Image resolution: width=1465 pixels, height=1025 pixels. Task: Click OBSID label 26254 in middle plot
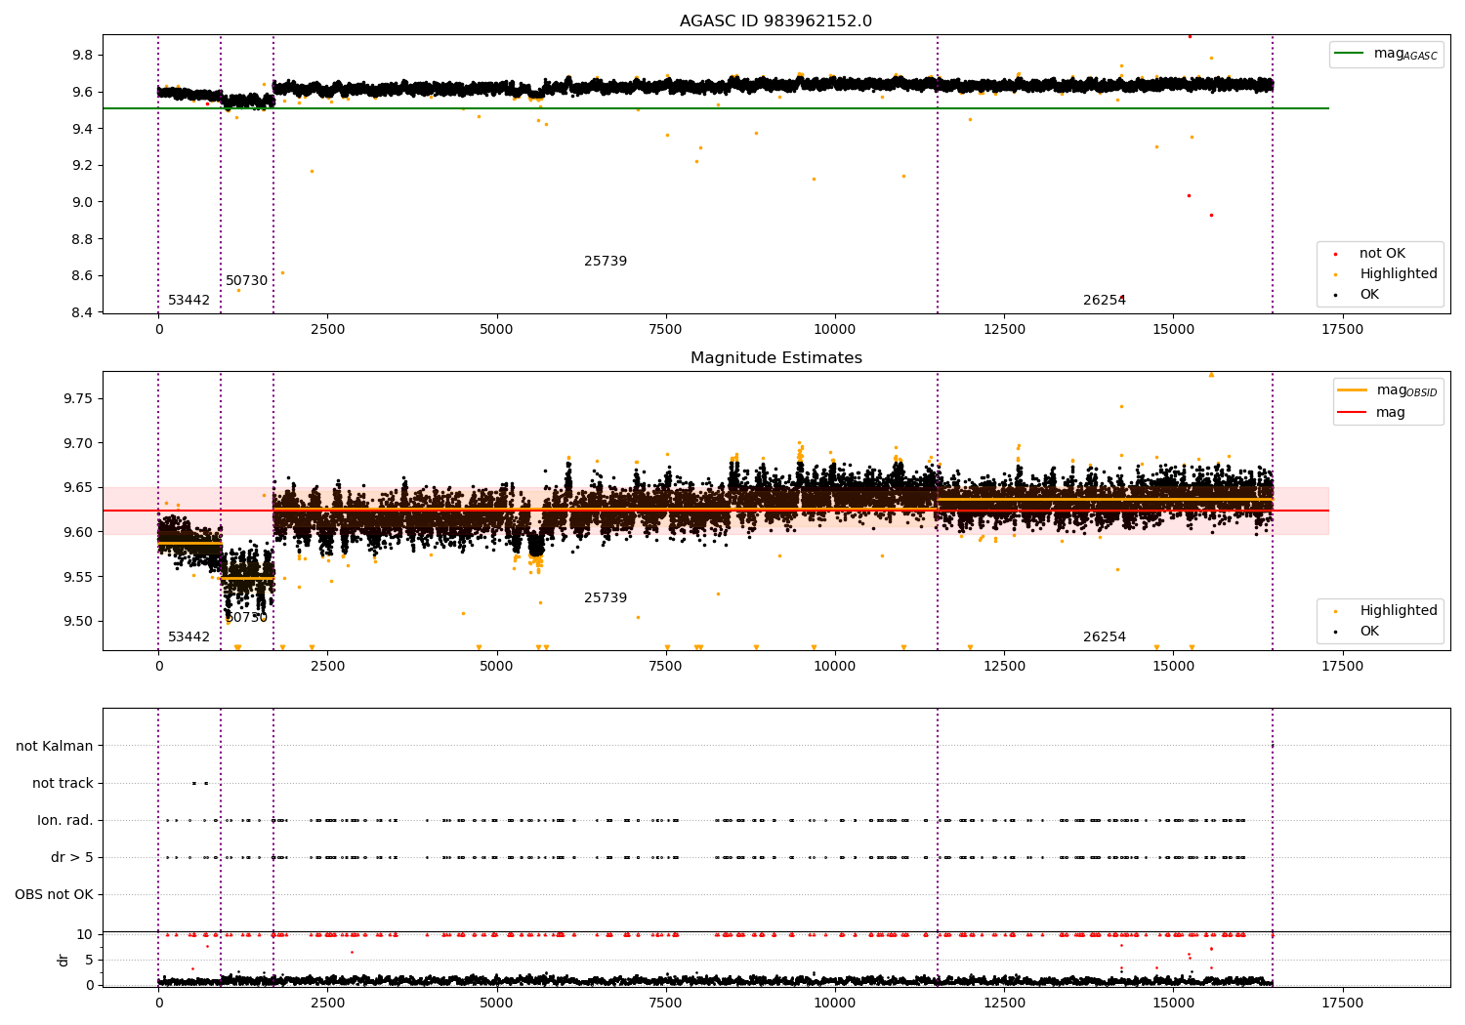[1105, 637]
